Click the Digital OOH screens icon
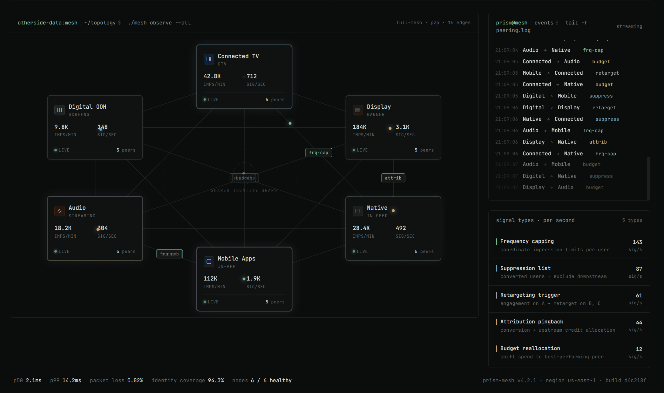Screen dimensions: 664x393 pos(59,110)
